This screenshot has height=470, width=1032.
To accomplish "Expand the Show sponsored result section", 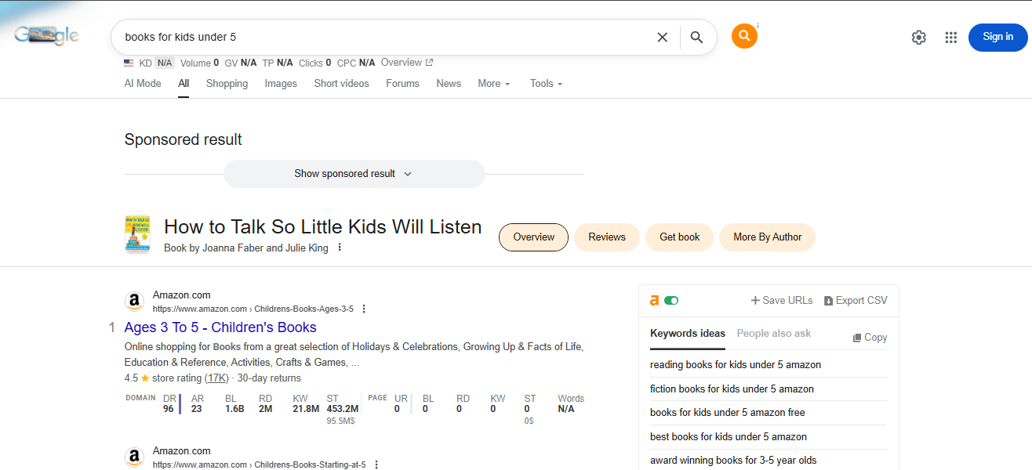I will coord(354,173).
